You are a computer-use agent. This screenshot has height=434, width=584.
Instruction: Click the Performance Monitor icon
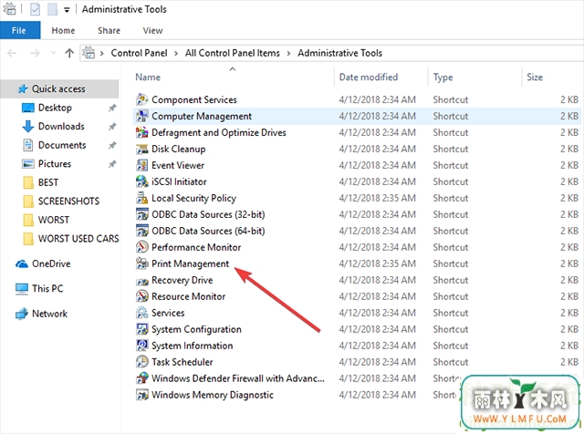click(x=142, y=247)
